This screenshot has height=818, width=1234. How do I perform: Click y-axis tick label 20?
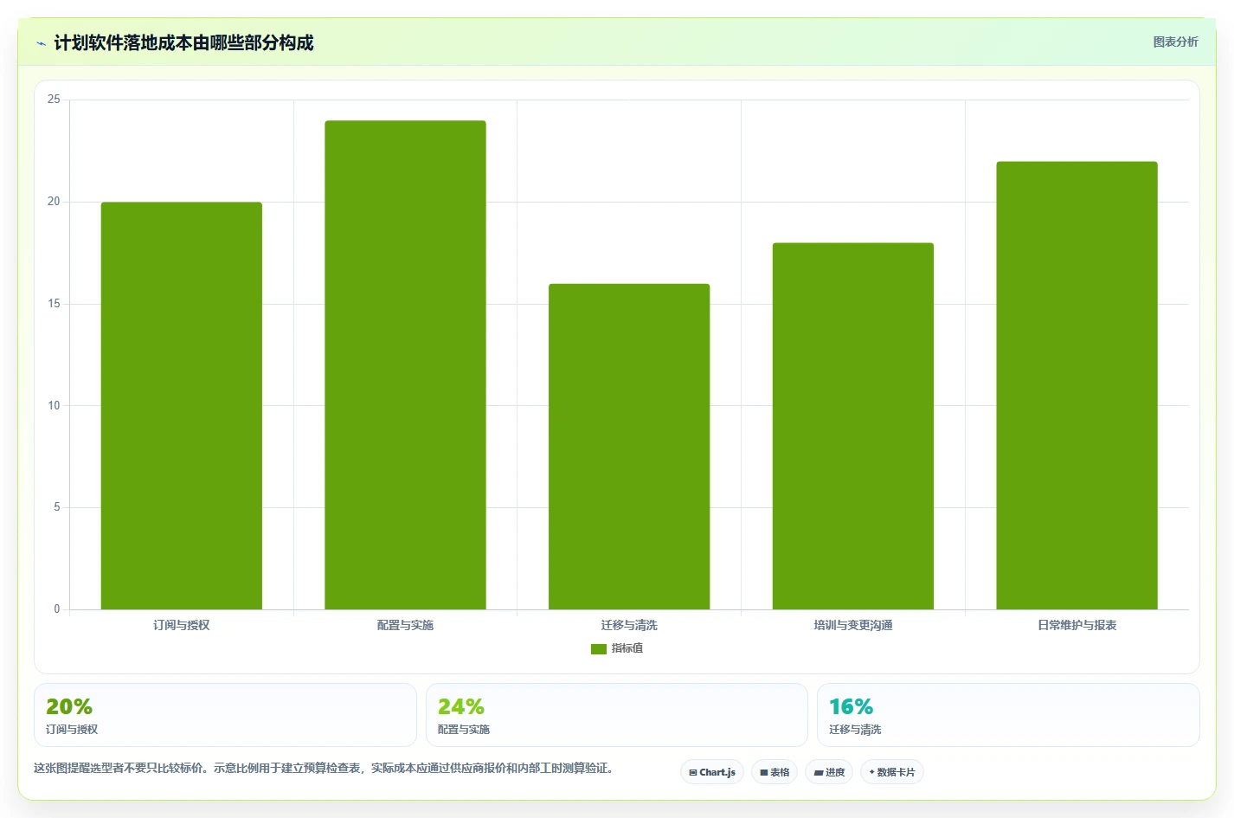coord(54,202)
